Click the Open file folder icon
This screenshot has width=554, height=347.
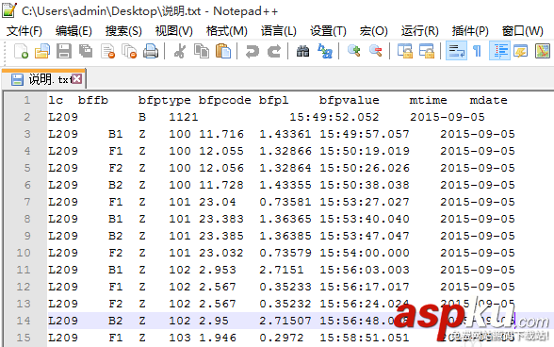point(42,51)
